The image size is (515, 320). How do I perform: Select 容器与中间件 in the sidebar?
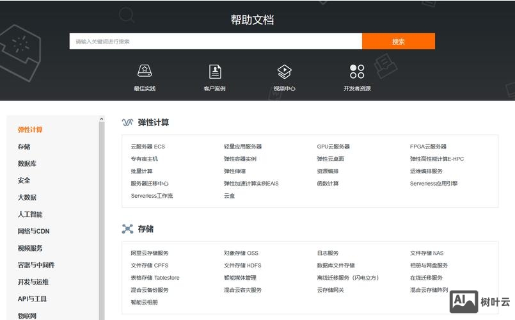[x=36, y=265]
